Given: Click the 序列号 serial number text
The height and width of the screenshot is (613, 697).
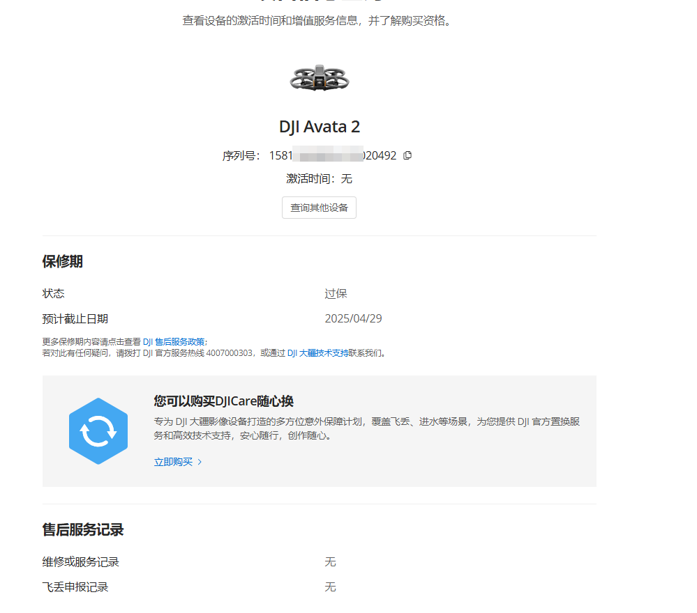Looking at the screenshot, I should (x=309, y=155).
